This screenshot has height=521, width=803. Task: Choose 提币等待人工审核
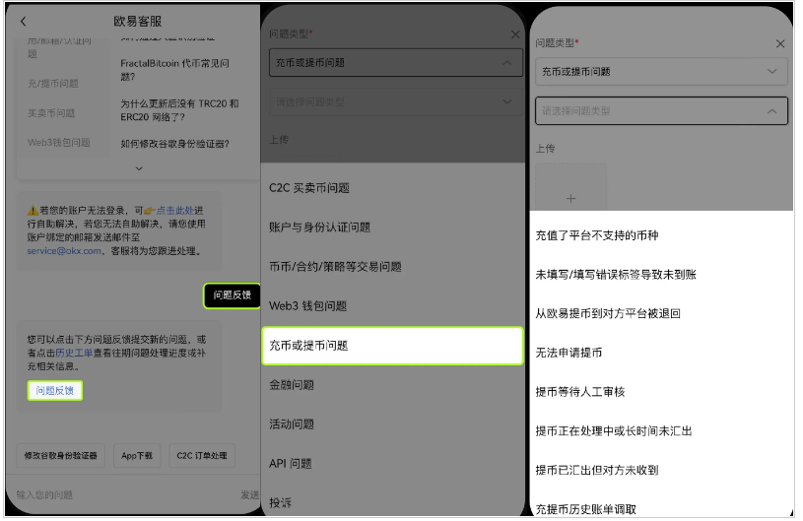click(x=580, y=392)
